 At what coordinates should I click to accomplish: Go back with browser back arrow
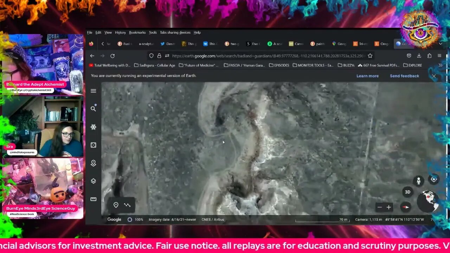pyautogui.click(x=92, y=56)
